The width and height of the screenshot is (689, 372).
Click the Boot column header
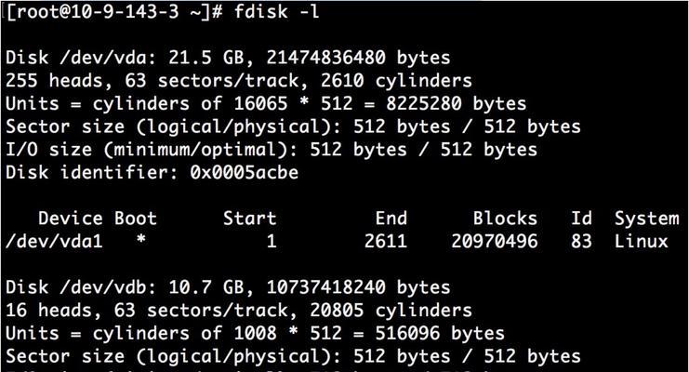coord(136,219)
